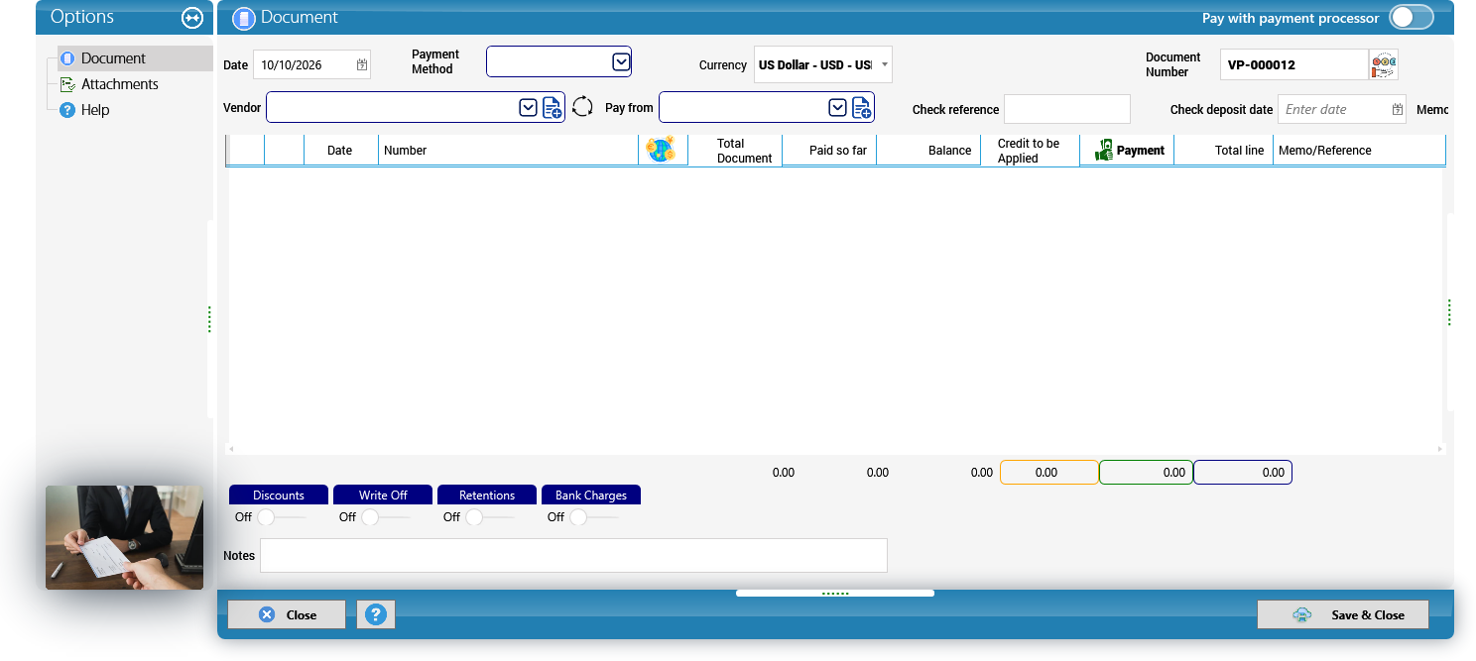1476x661 pixels.
Task: Click the Payment column money icon
Action: 1104,151
